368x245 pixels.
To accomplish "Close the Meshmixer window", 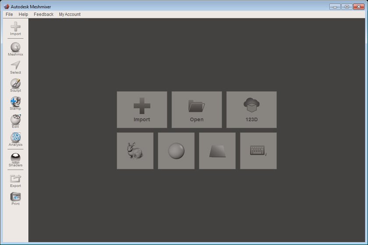I will coord(359,7).
